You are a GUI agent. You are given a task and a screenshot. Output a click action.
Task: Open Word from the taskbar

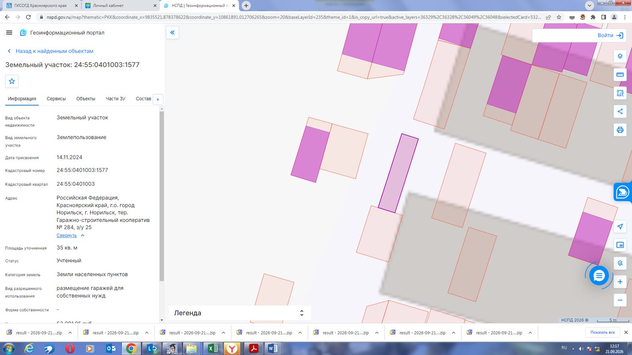[x=273, y=348]
